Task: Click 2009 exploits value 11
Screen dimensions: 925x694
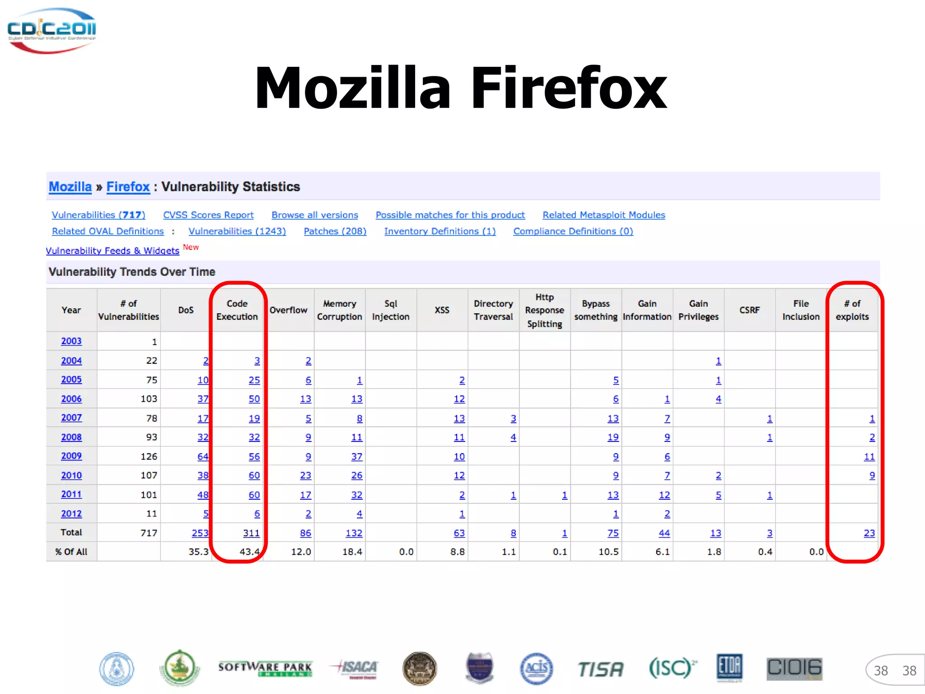Action: (869, 457)
